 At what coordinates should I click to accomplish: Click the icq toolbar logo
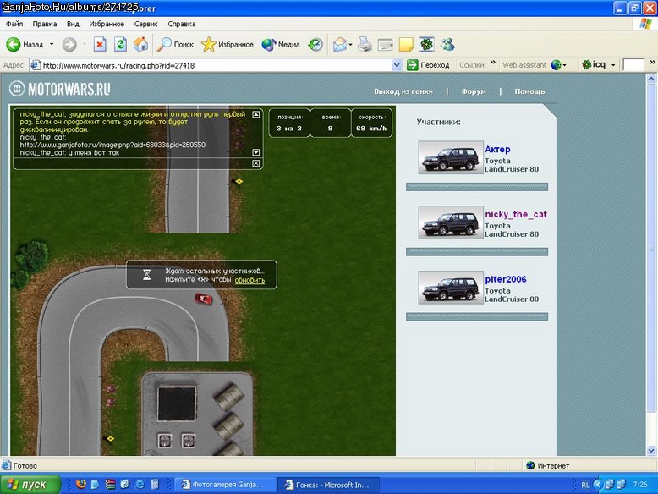pos(594,64)
